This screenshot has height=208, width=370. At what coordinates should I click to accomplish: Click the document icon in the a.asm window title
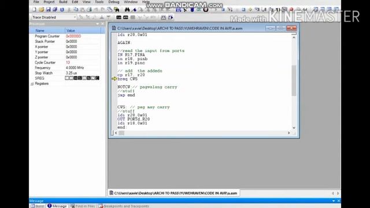coord(114,28)
